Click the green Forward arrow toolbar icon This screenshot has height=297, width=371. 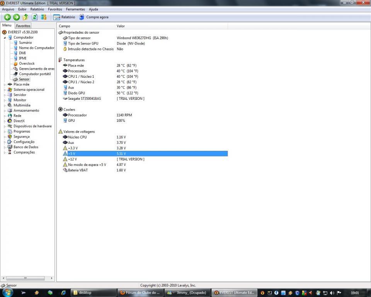click(16, 17)
